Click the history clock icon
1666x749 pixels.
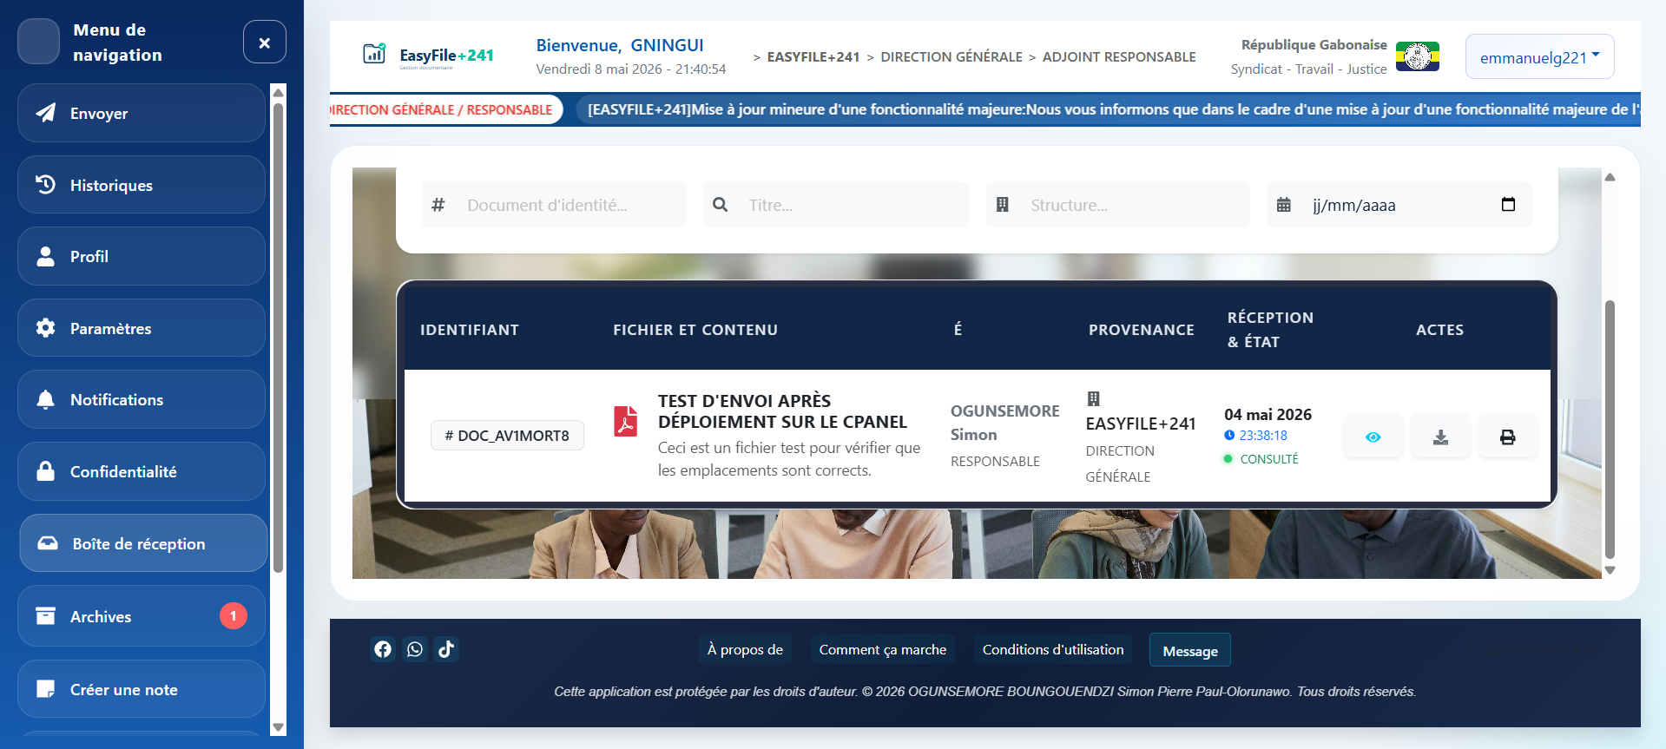click(46, 184)
